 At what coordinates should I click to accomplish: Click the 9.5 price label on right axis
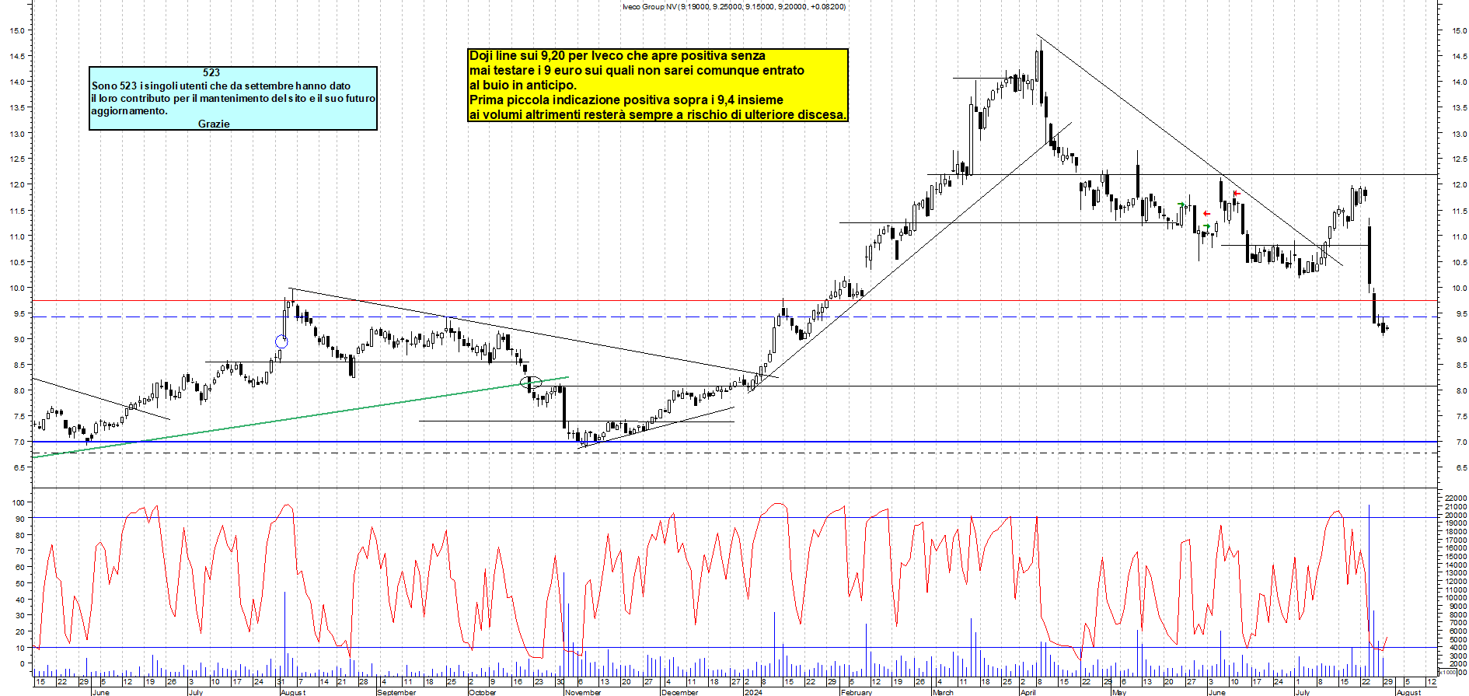[1461, 314]
